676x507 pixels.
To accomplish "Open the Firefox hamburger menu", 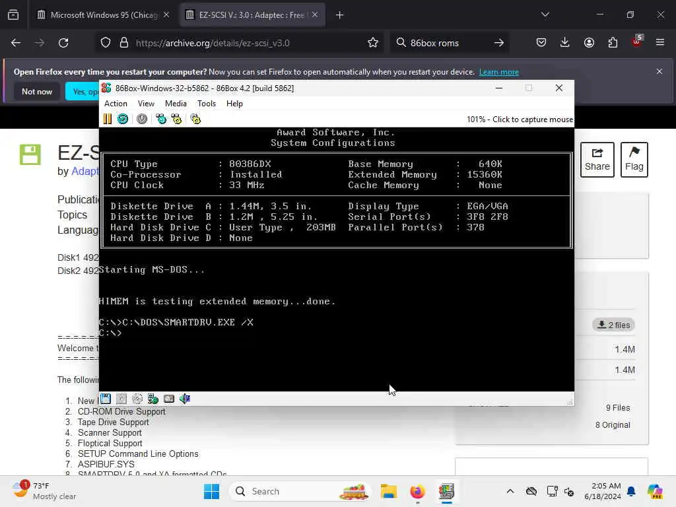I will pos(660,43).
